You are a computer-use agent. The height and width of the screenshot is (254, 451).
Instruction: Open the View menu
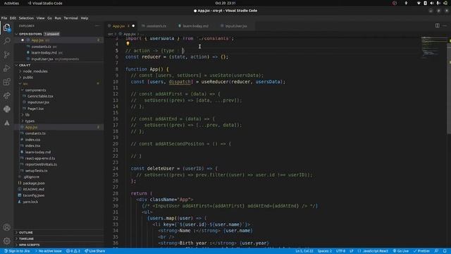click(x=41, y=18)
